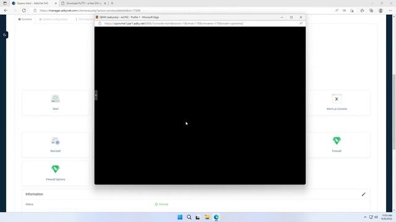Maximize the noVNC popup window
The image size is (396, 222).
(x=291, y=17)
